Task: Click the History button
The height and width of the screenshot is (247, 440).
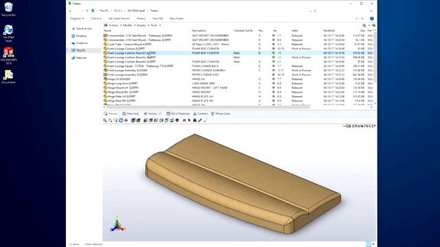Action: click(x=141, y=19)
